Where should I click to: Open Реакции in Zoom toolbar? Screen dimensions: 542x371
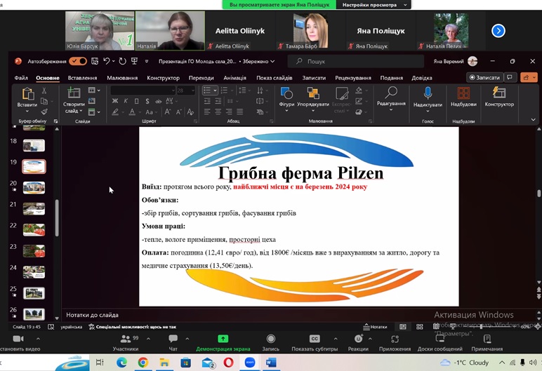(x=358, y=342)
